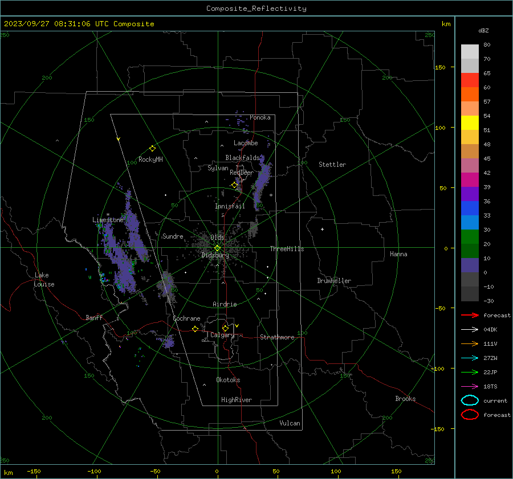Viewport: 513px width, 479px height.
Task: Click the Lake Louise label
Action: (x=44, y=280)
